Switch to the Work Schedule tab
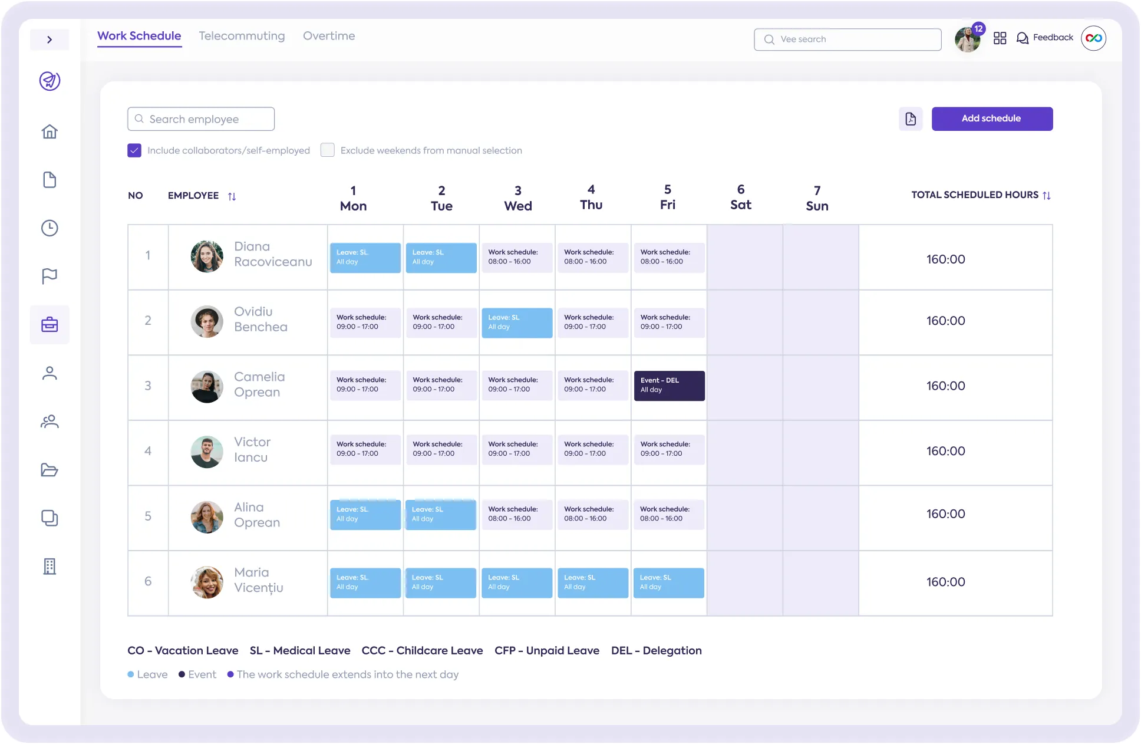This screenshot has width=1141, height=744. click(139, 36)
